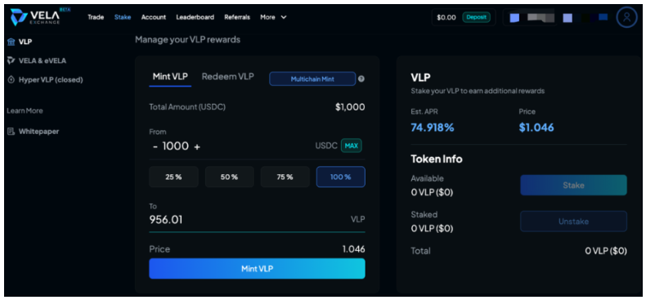Switch to the Redeem VLP tab

click(x=228, y=77)
